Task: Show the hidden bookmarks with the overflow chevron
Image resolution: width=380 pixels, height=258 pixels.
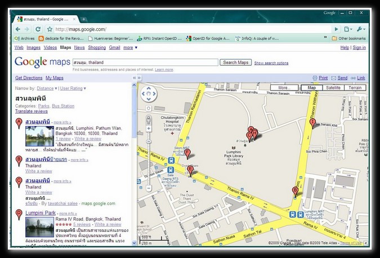Action: point(325,37)
